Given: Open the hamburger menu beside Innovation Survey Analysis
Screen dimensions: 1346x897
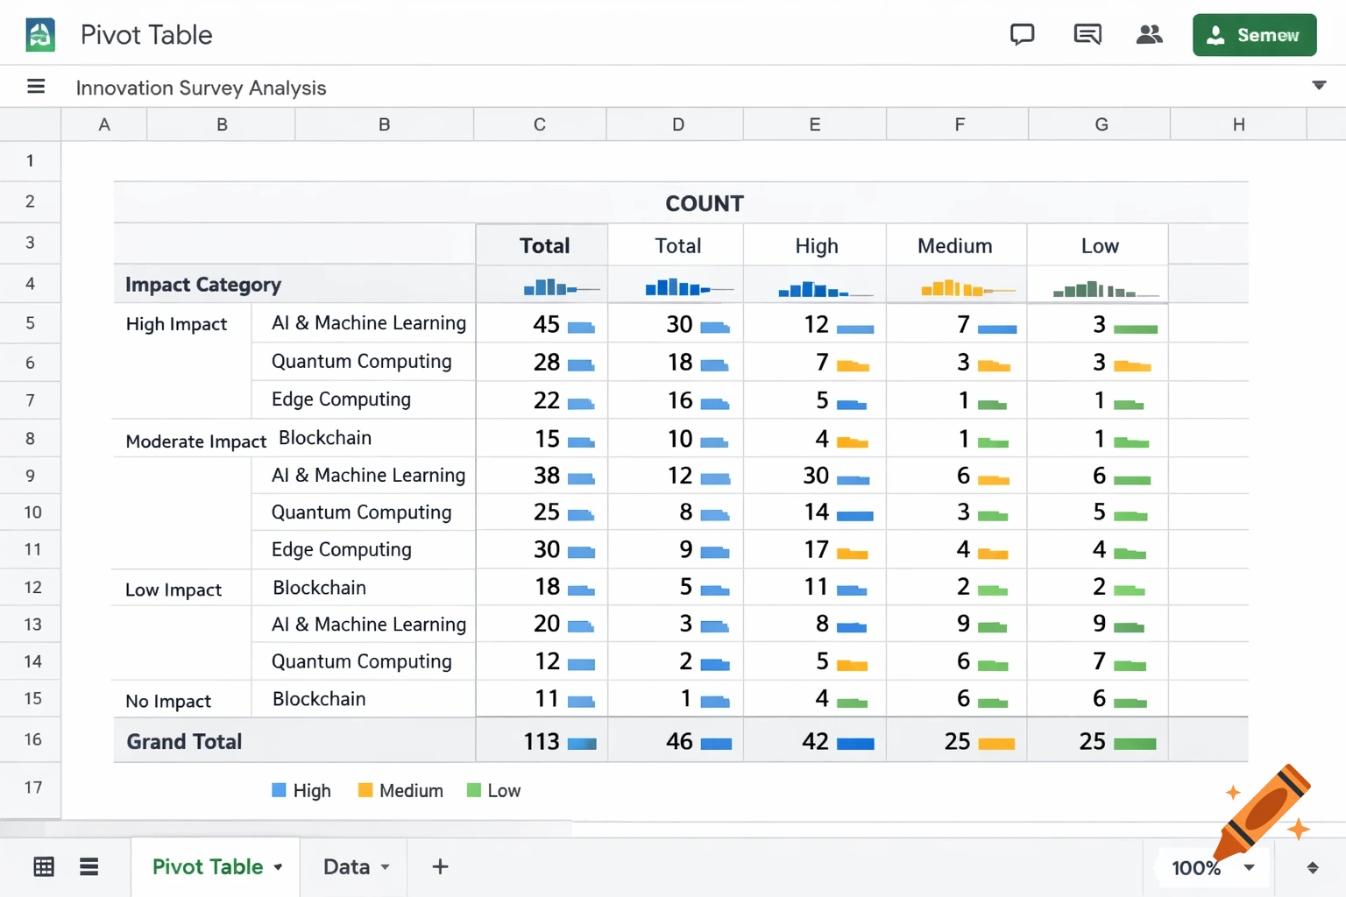Looking at the screenshot, I should pos(35,86).
